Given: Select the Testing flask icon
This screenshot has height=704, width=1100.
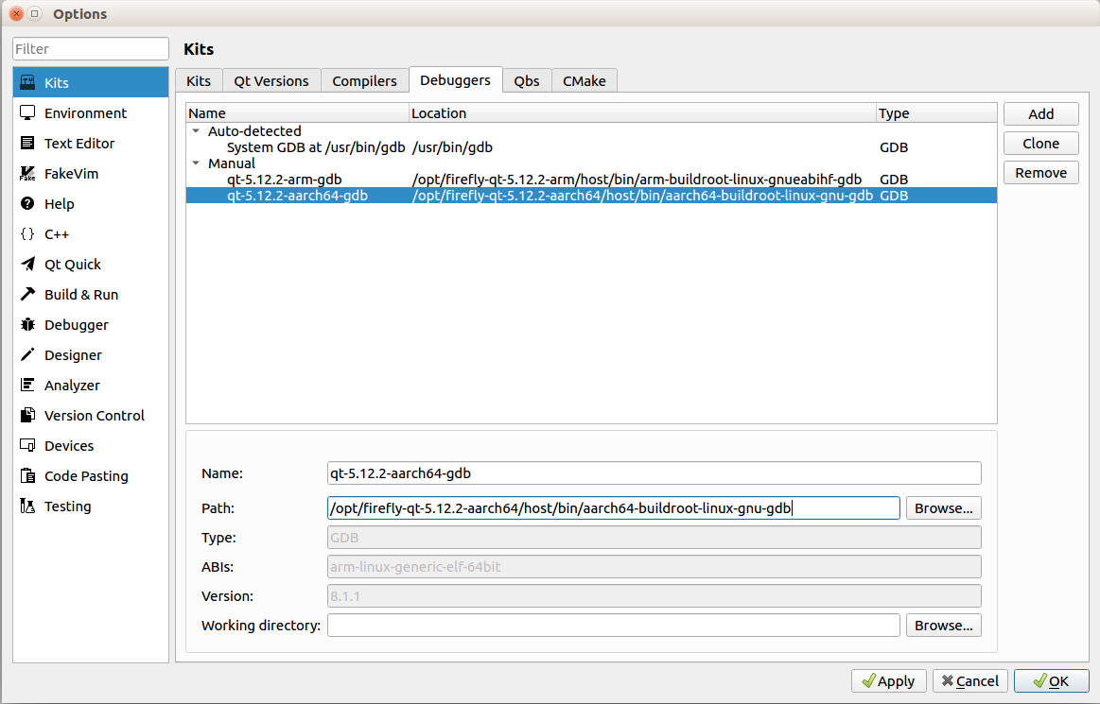Looking at the screenshot, I should pyautogui.click(x=27, y=507).
